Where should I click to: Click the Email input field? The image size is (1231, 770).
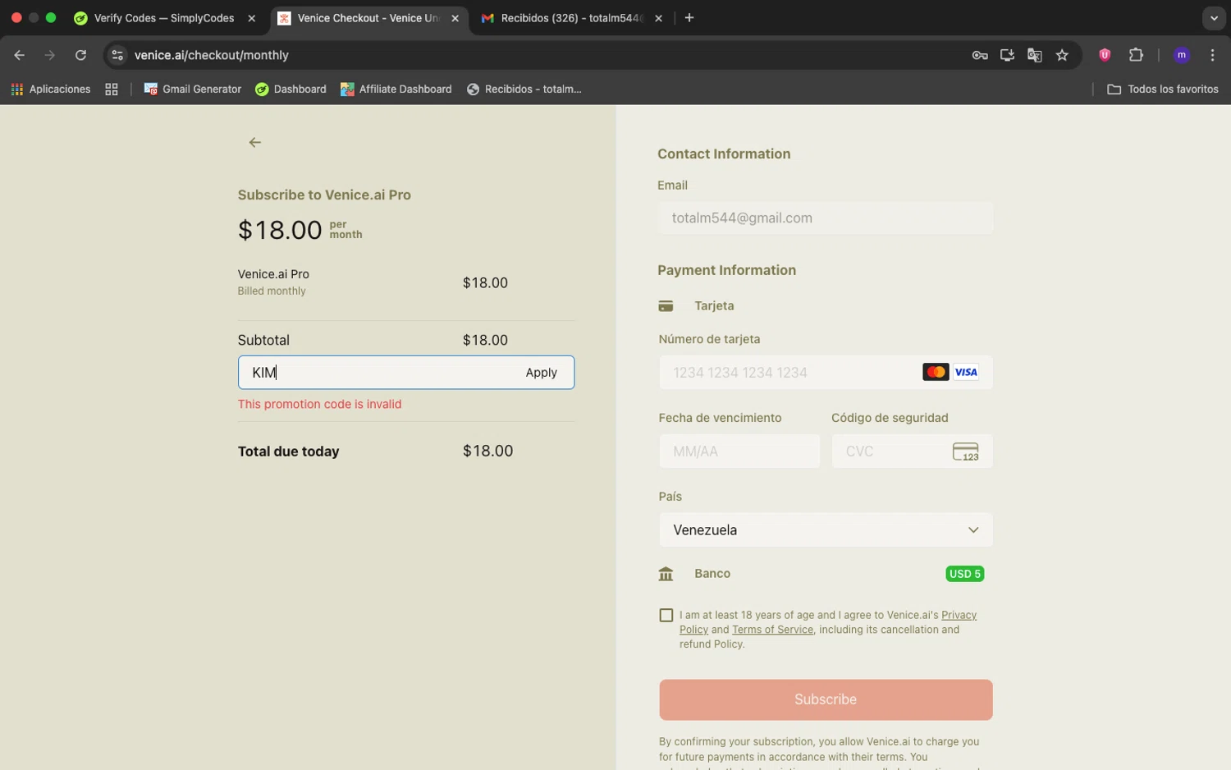coord(826,218)
